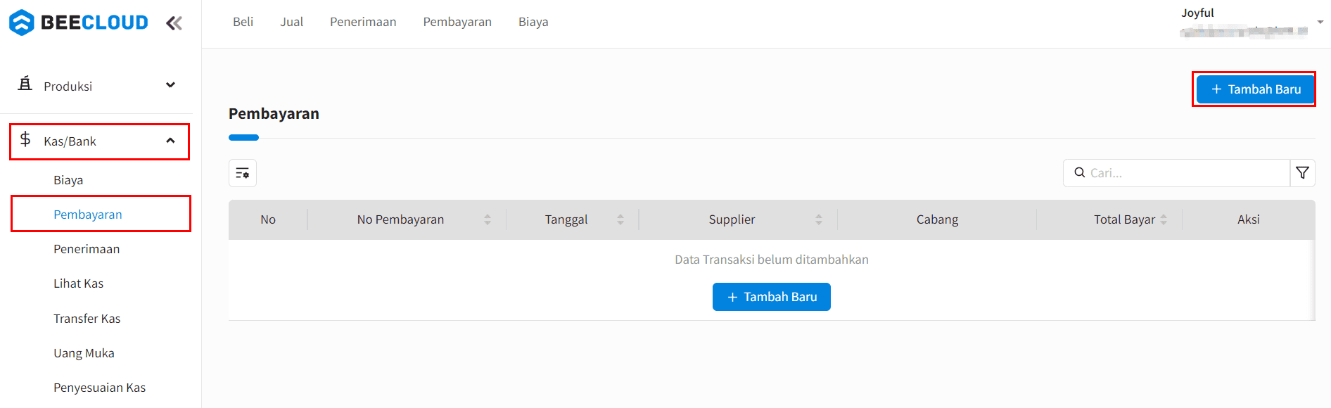Click the Kas/Bank dollar sign icon

click(25, 139)
